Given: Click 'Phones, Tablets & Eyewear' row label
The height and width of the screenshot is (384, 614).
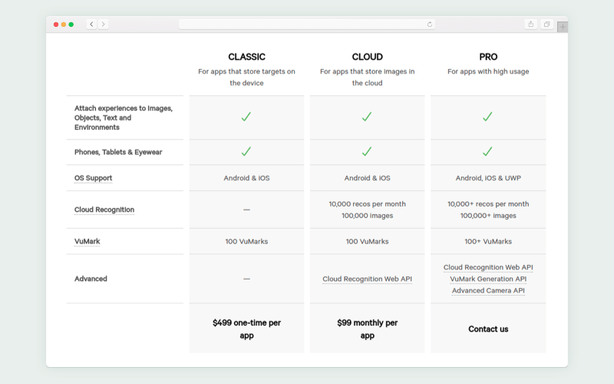Looking at the screenshot, I should click(x=118, y=152).
